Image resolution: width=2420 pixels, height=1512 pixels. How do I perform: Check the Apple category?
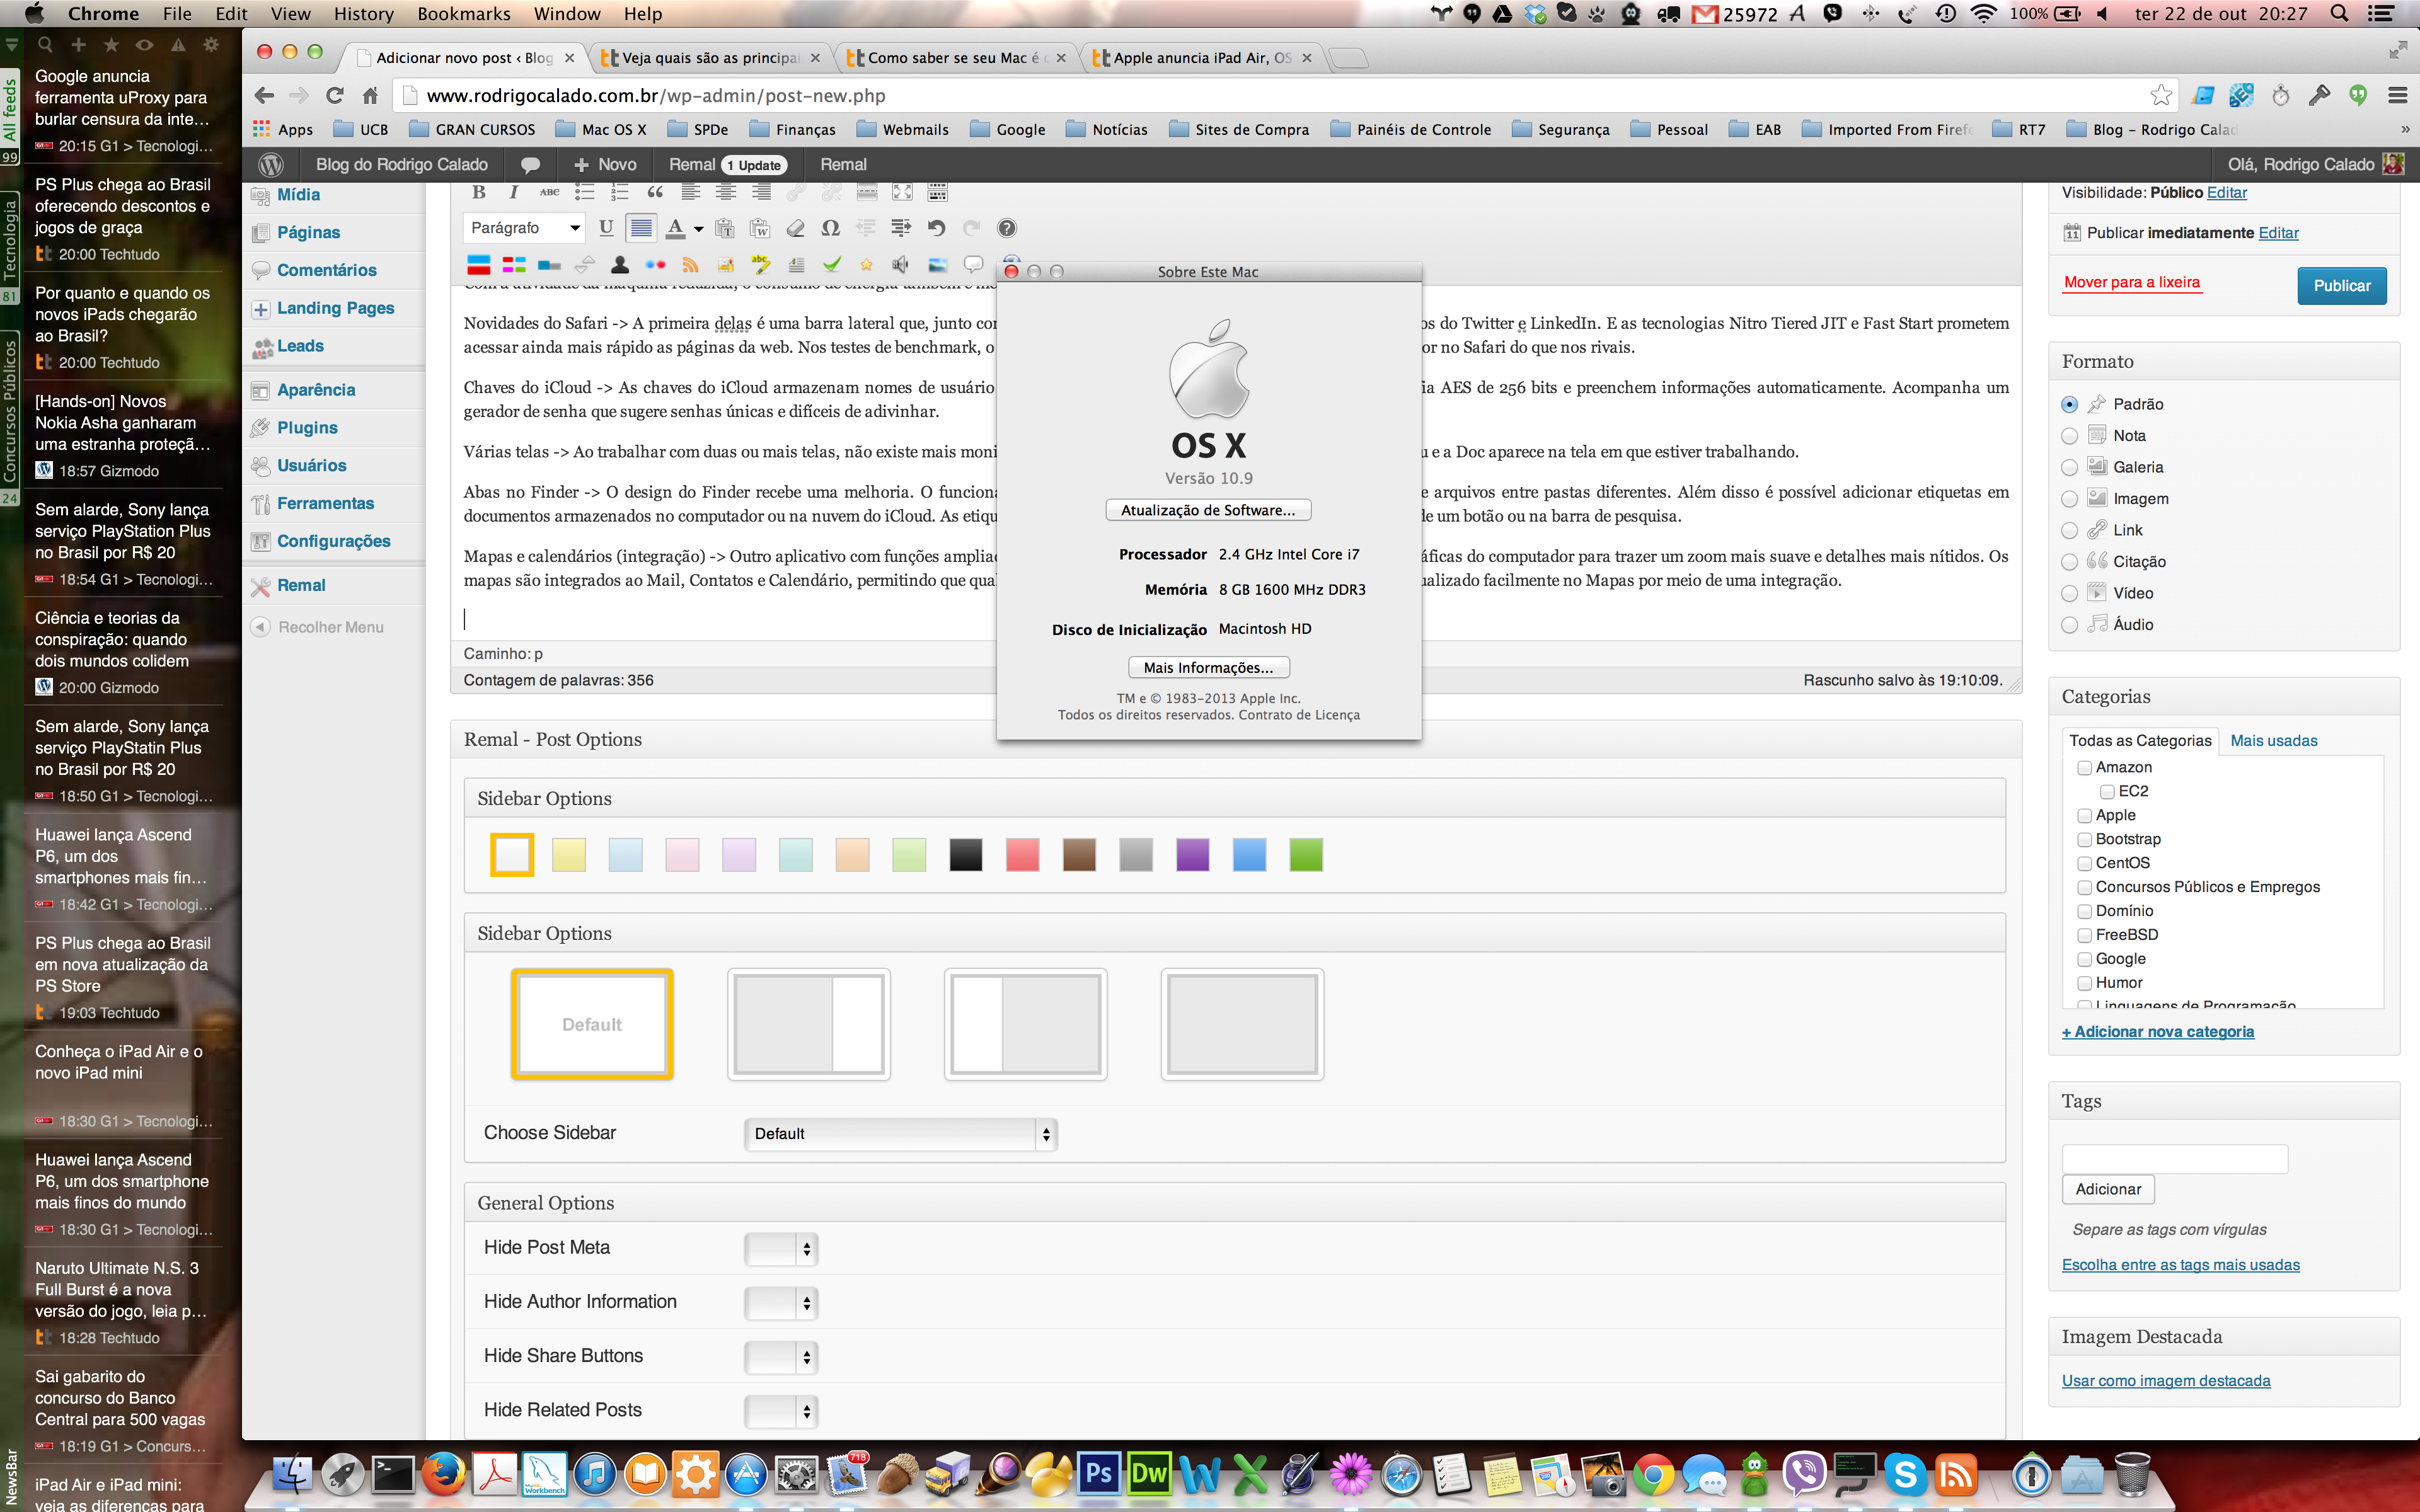2085,816
